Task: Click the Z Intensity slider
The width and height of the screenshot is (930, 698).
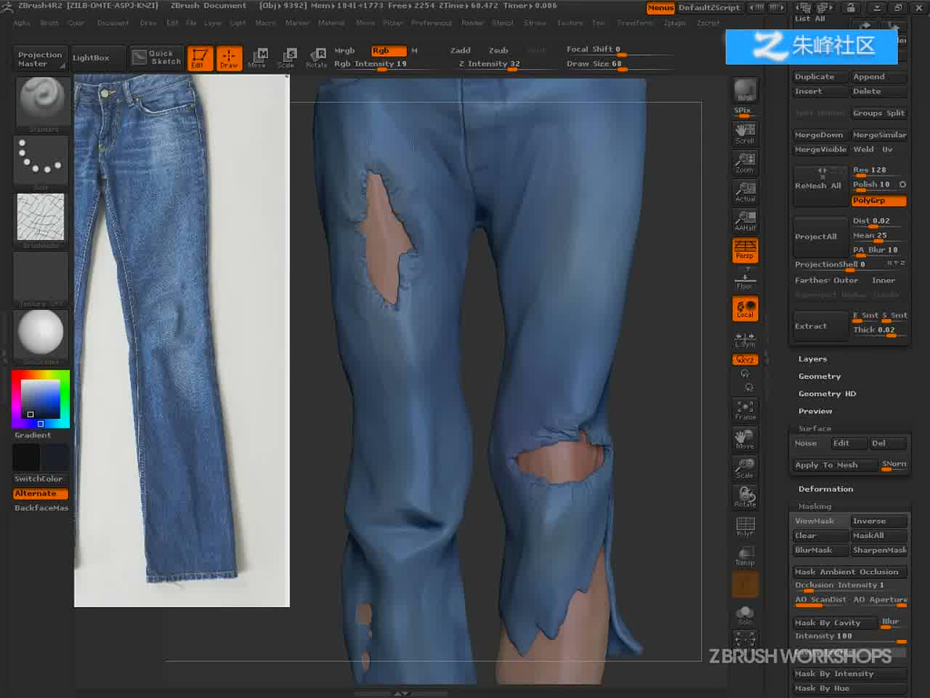Action: (490, 65)
